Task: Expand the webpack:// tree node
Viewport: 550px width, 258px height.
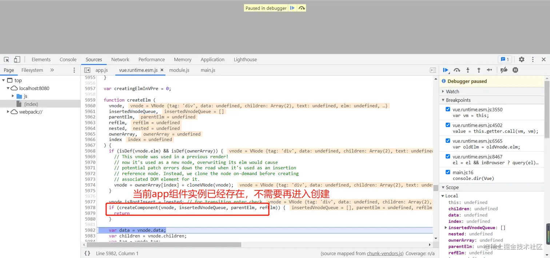Action: pyautogui.click(x=8, y=112)
